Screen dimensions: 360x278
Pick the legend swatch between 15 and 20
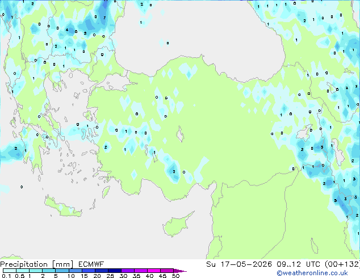[88, 271]
